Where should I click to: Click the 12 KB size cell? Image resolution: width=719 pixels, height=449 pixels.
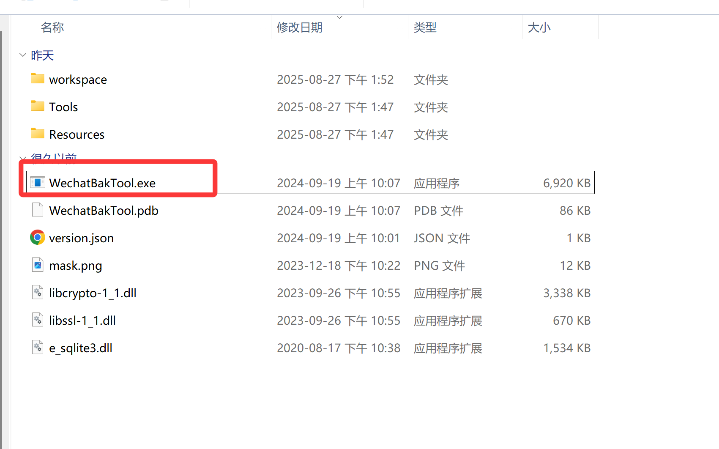coord(575,266)
